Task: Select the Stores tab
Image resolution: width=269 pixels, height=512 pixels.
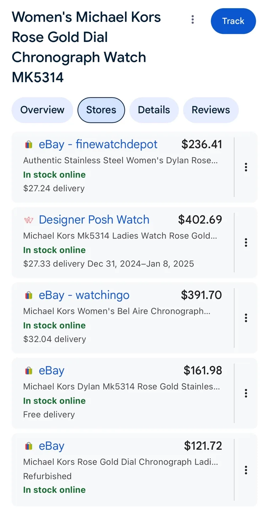Action: 101,110
